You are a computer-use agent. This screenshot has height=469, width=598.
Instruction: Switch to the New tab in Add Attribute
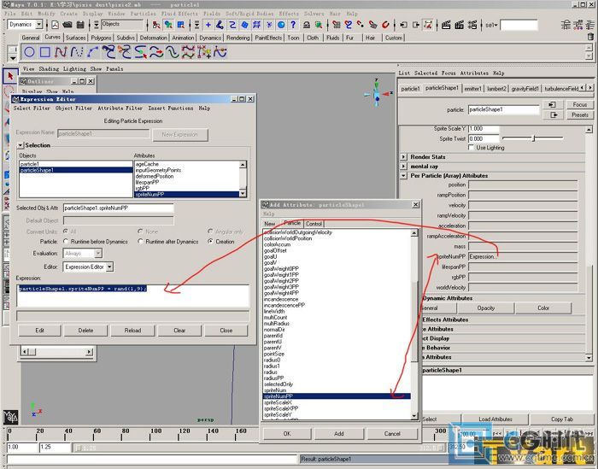coord(269,224)
